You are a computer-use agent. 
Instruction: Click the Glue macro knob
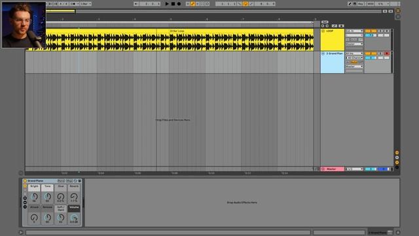pyautogui.click(x=61, y=197)
